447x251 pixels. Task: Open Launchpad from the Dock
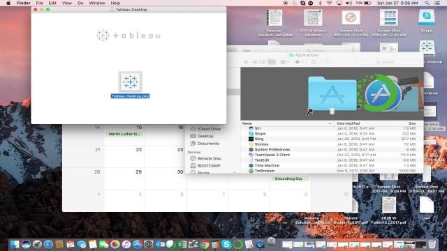point(37,244)
